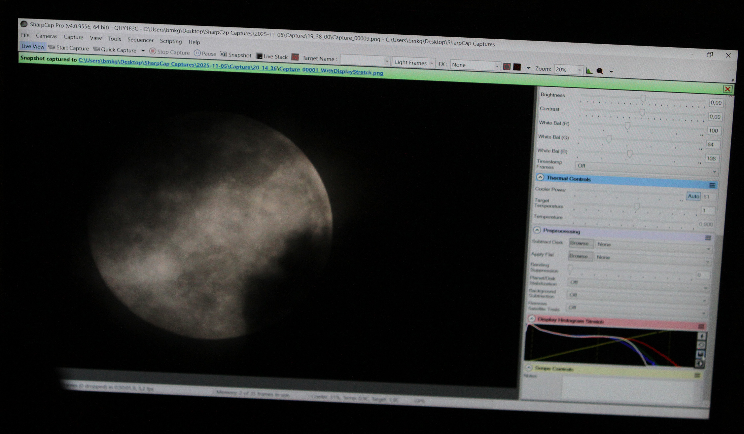Toggle Live View mode
The width and height of the screenshot is (744, 434).
[33, 46]
